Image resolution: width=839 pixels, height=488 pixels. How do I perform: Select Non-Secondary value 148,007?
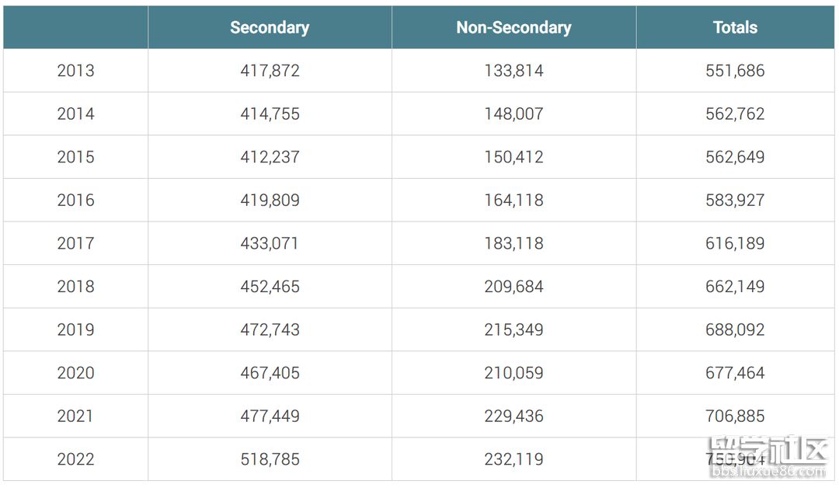513,114
